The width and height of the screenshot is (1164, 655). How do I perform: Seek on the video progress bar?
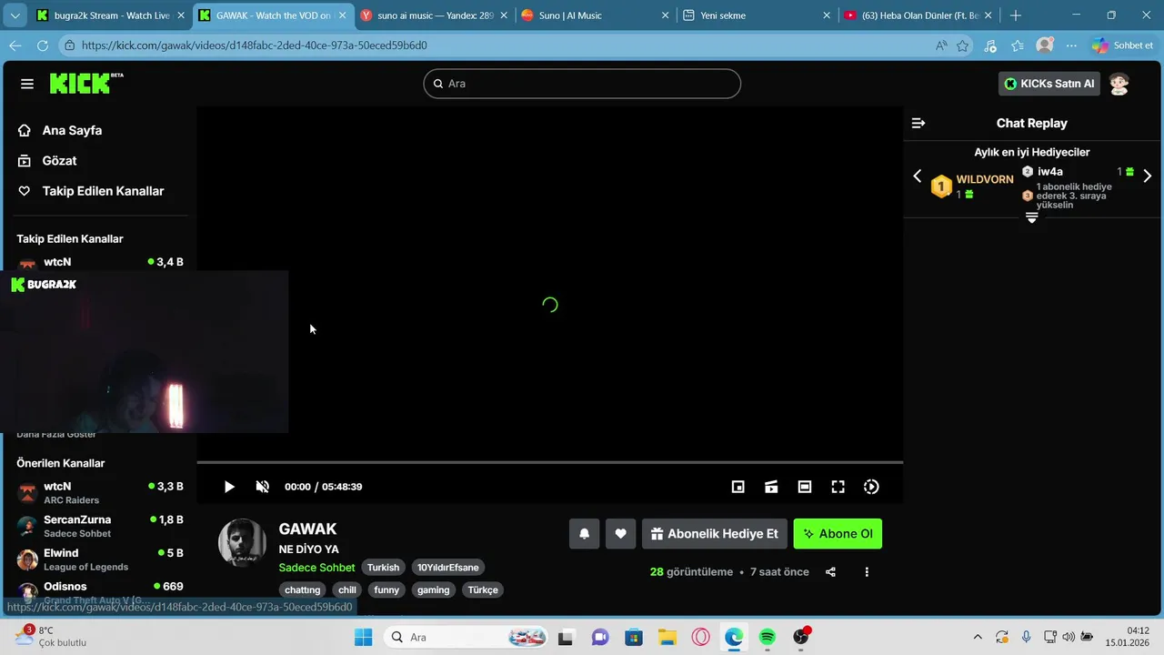pyautogui.click(x=550, y=462)
